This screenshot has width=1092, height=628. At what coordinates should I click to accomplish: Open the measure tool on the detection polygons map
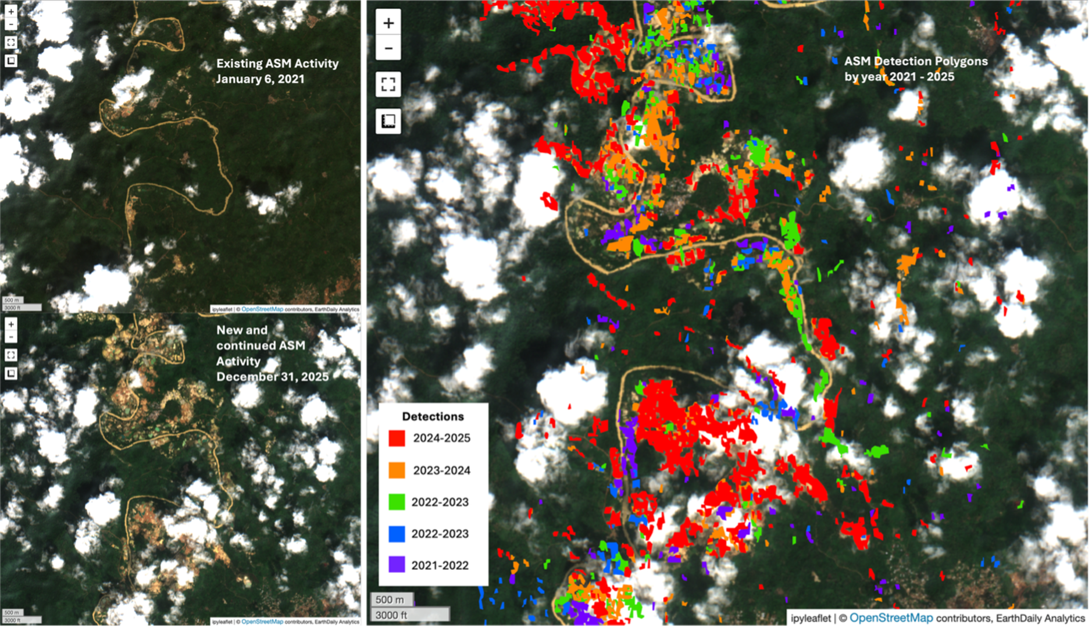(x=388, y=121)
